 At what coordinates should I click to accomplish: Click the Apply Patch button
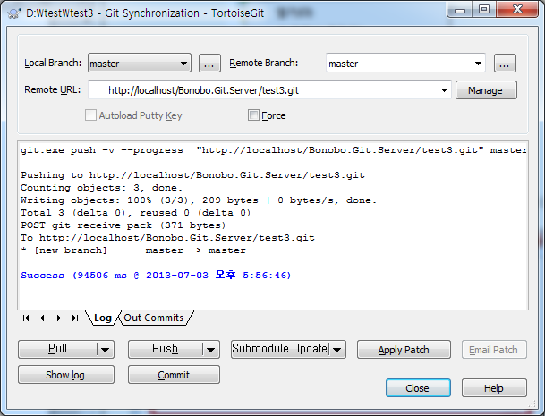pyautogui.click(x=404, y=350)
